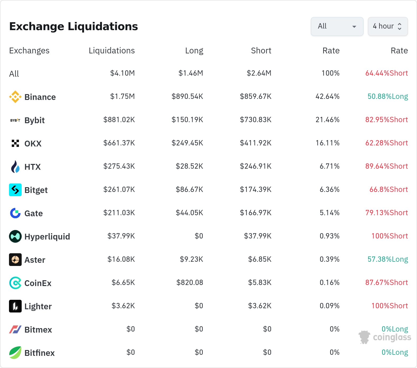417x368 pixels.
Task: Click the Lighter logo icon
Action: (x=15, y=306)
